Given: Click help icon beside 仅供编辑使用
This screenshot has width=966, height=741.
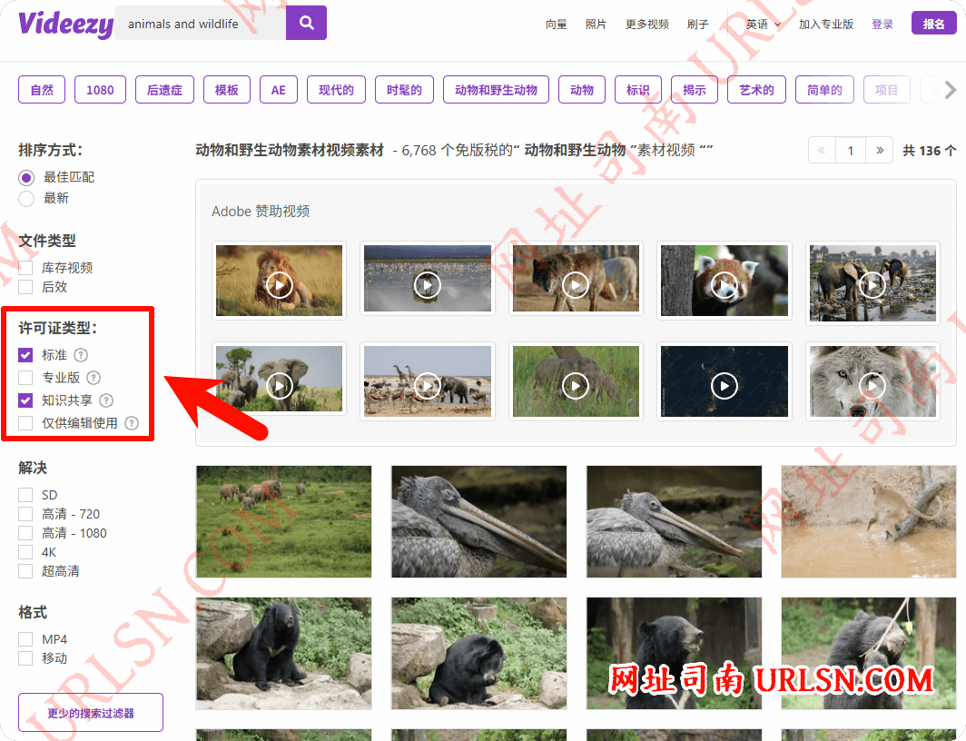Looking at the screenshot, I should (132, 423).
